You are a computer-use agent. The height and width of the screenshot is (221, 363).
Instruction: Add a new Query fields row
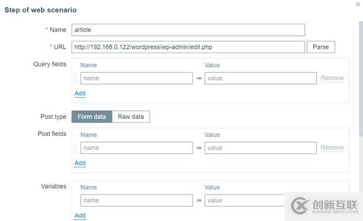[80, 93]
